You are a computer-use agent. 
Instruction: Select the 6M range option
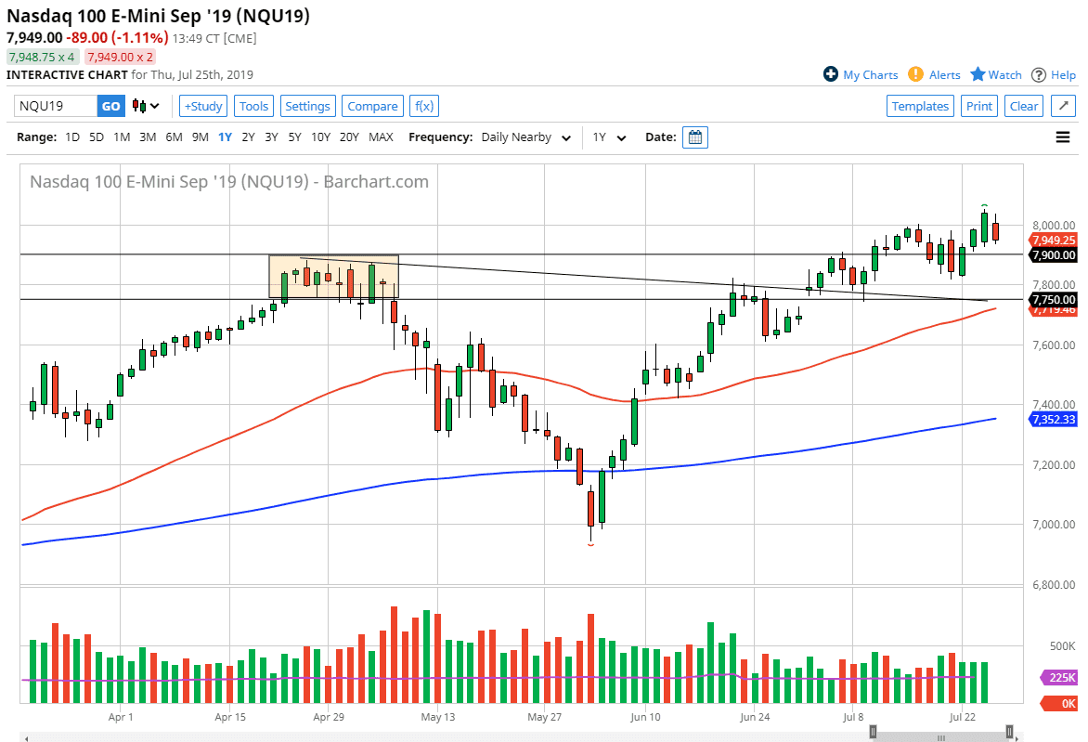coord(174,137)
